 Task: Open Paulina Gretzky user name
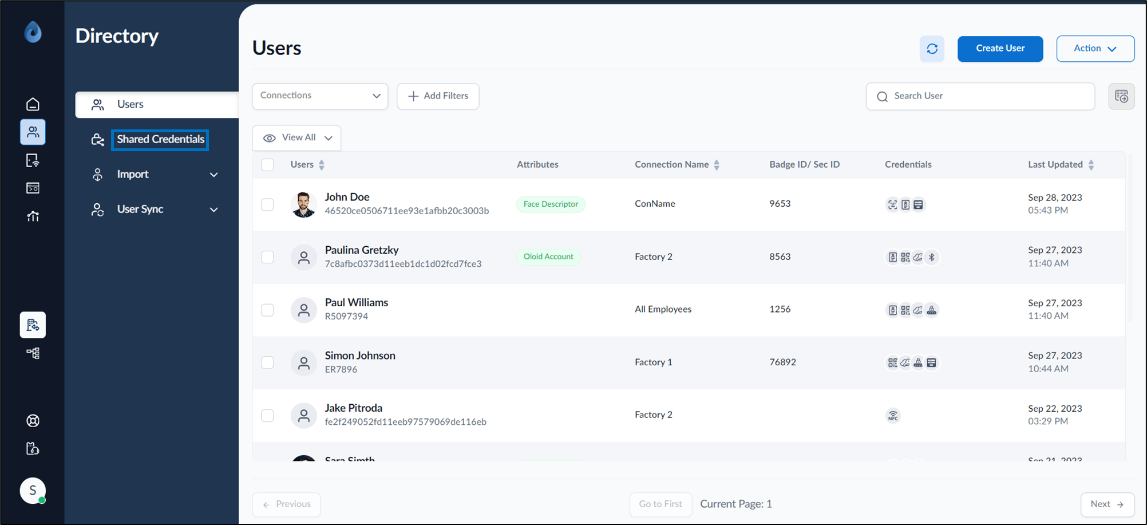point(362,250)
